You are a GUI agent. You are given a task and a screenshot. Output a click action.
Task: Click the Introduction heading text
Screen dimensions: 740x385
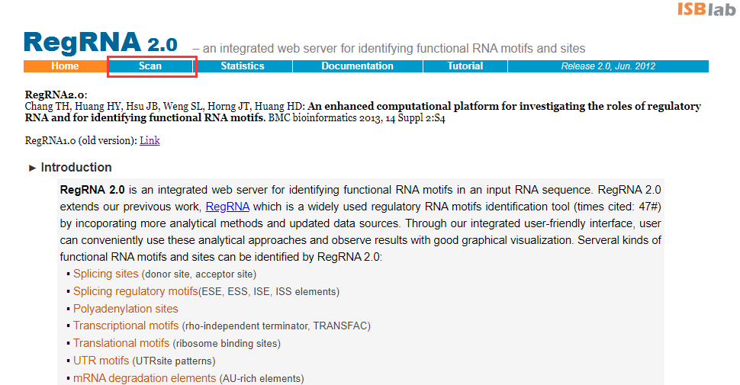76,168
